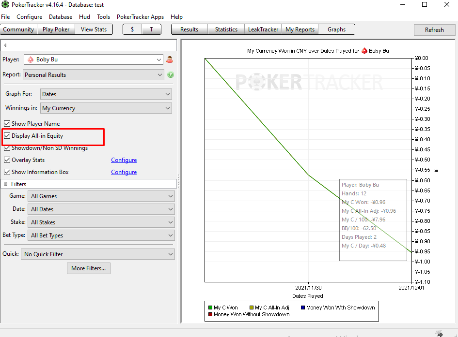Toggle Display All-in Equity checkbox
The height and width of the screenshot is (337, 458).
tap(7, 136)
